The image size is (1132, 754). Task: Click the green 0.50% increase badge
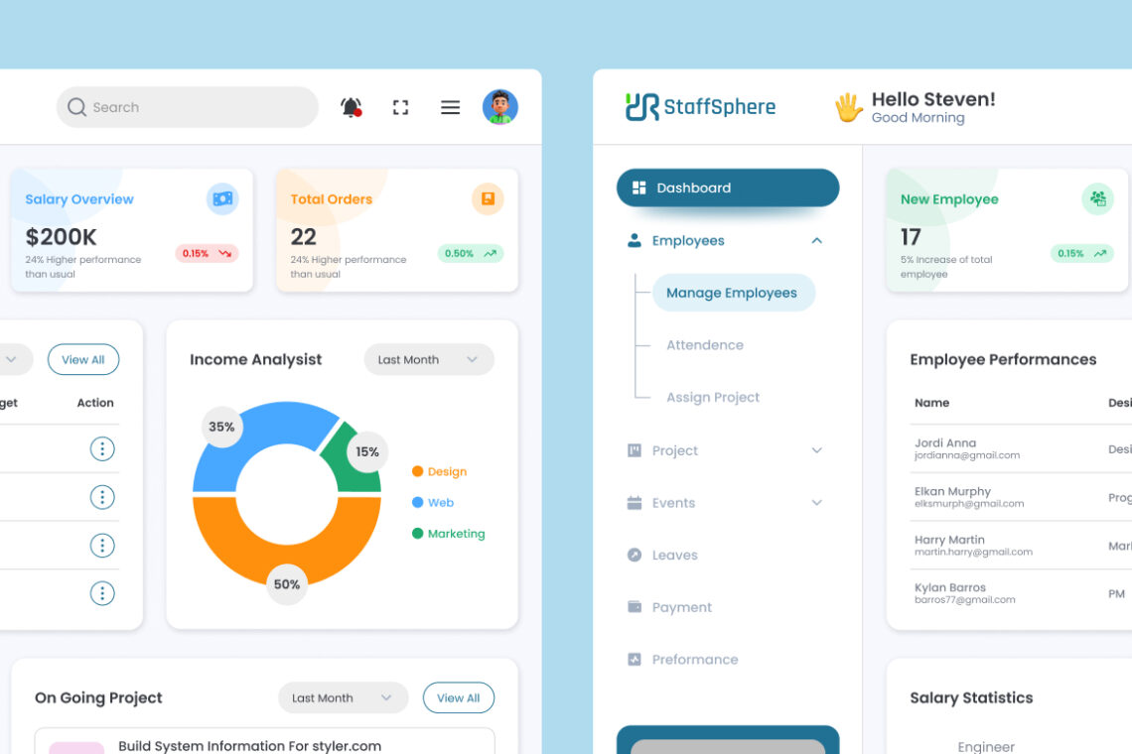coord(471,253)
